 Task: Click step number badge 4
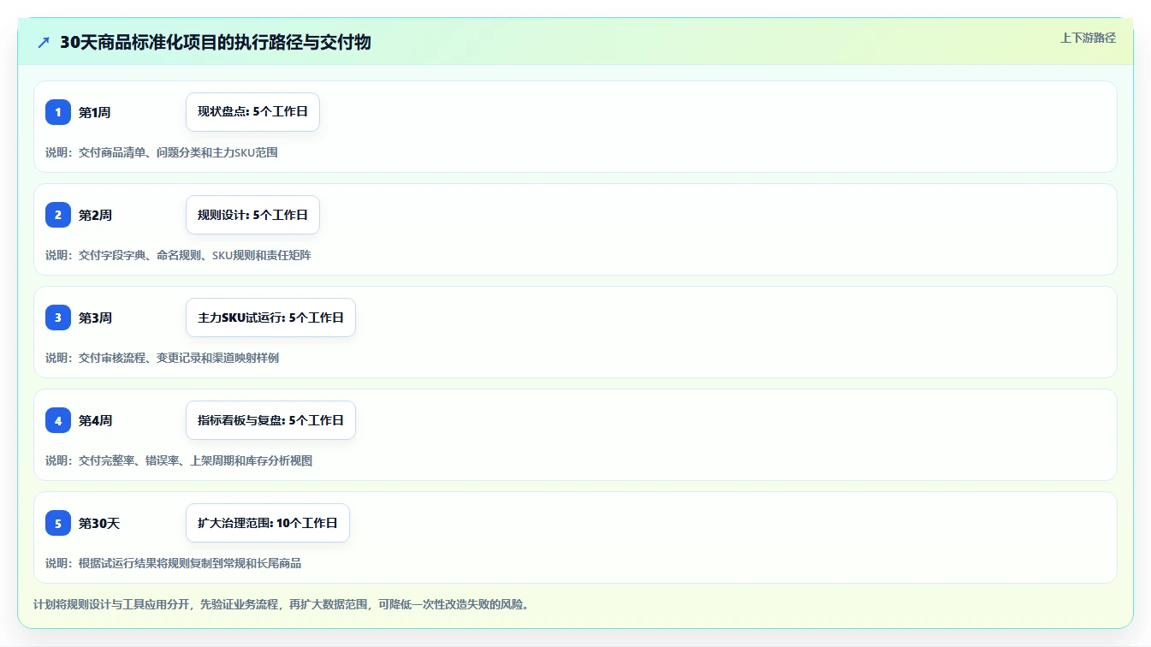pos(58,420)
